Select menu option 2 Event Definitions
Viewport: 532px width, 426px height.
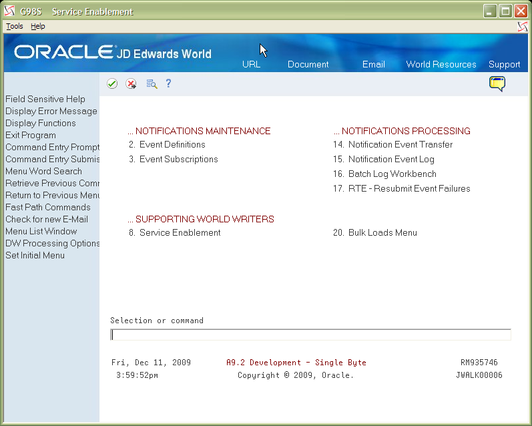[x=167, y=145]
